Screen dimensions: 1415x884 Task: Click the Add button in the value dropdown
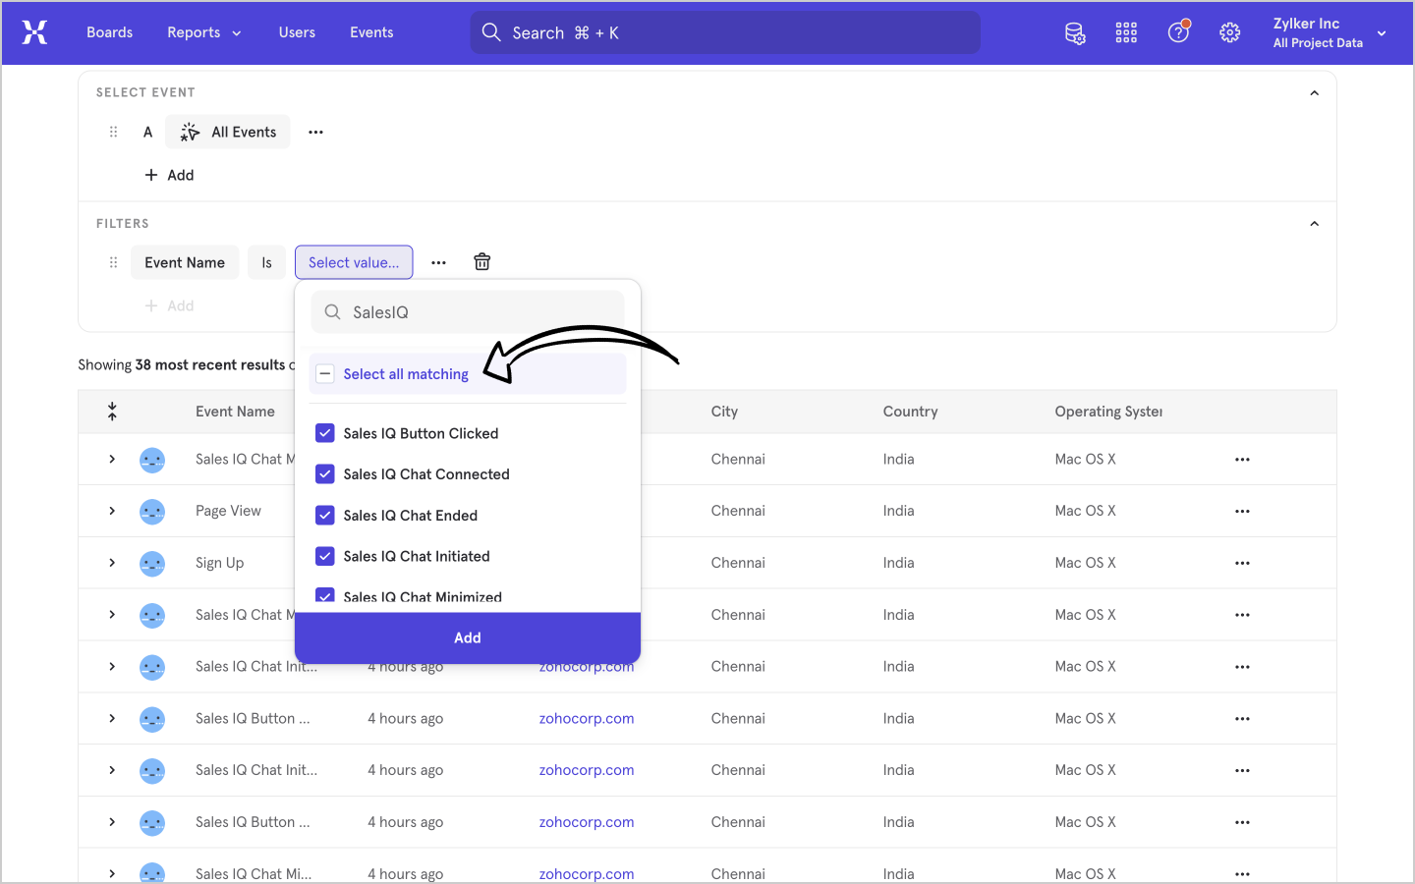tap(468, 637)
